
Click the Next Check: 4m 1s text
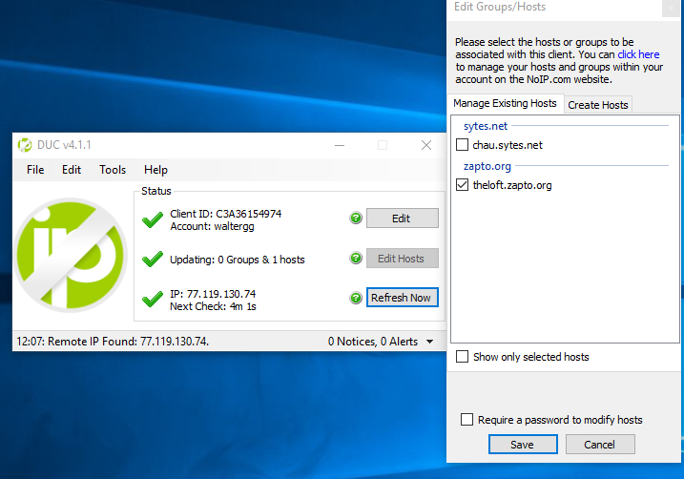(x=213, y=306)
